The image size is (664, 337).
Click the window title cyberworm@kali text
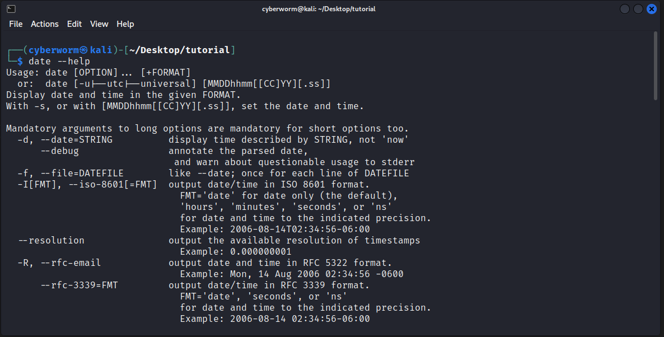(319, 9)
